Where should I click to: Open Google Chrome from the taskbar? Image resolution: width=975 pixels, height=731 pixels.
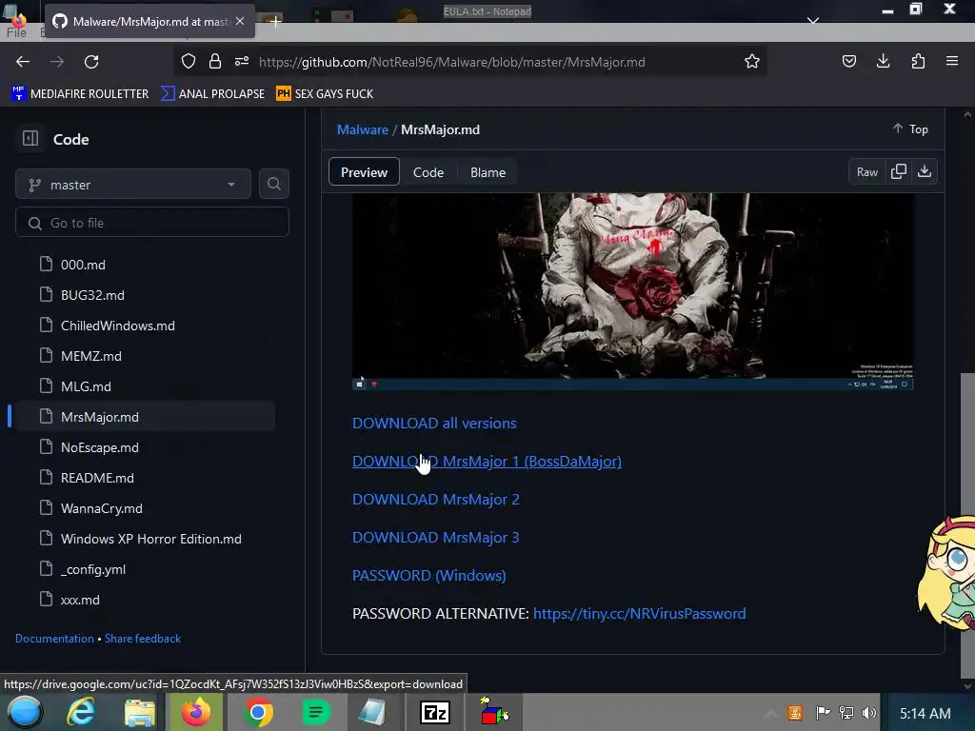(258, 712)
